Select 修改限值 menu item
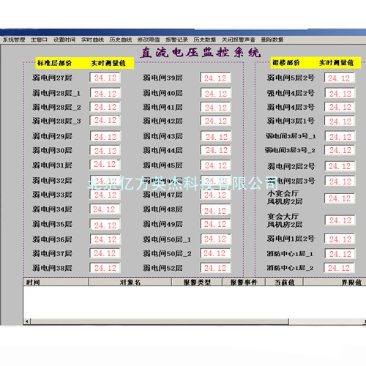 coord(149,40)
